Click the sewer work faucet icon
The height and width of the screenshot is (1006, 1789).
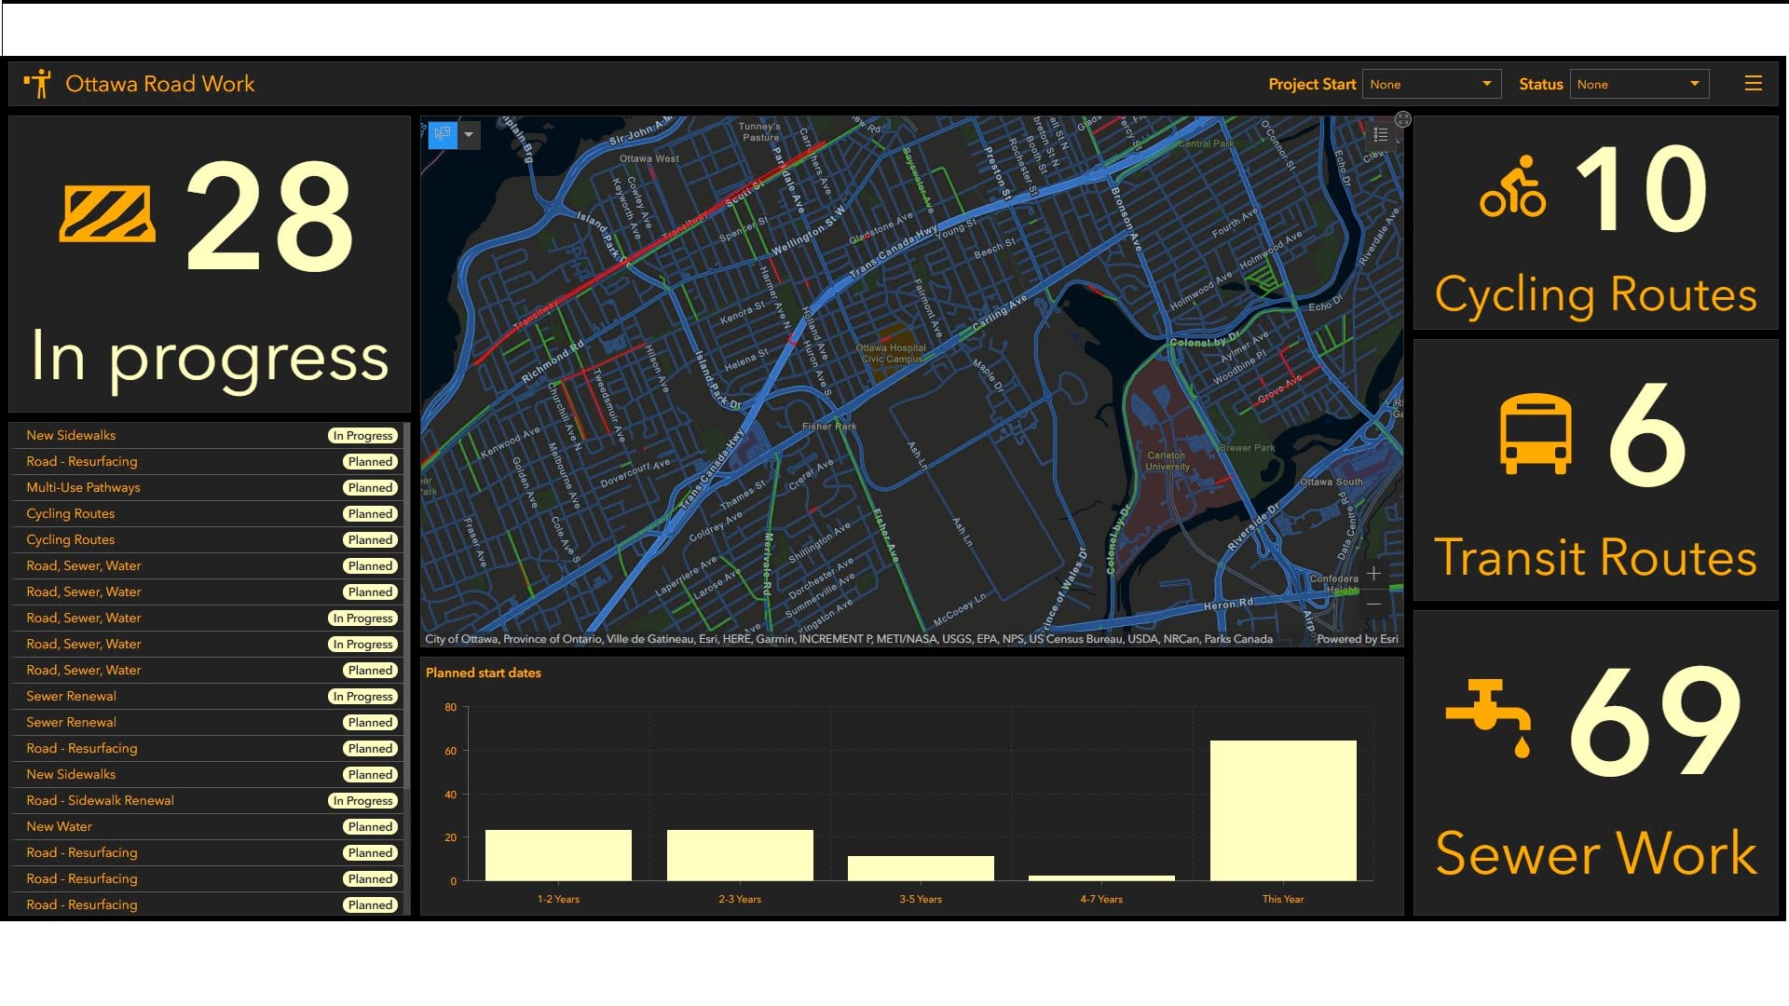[x=1489, y=717]
